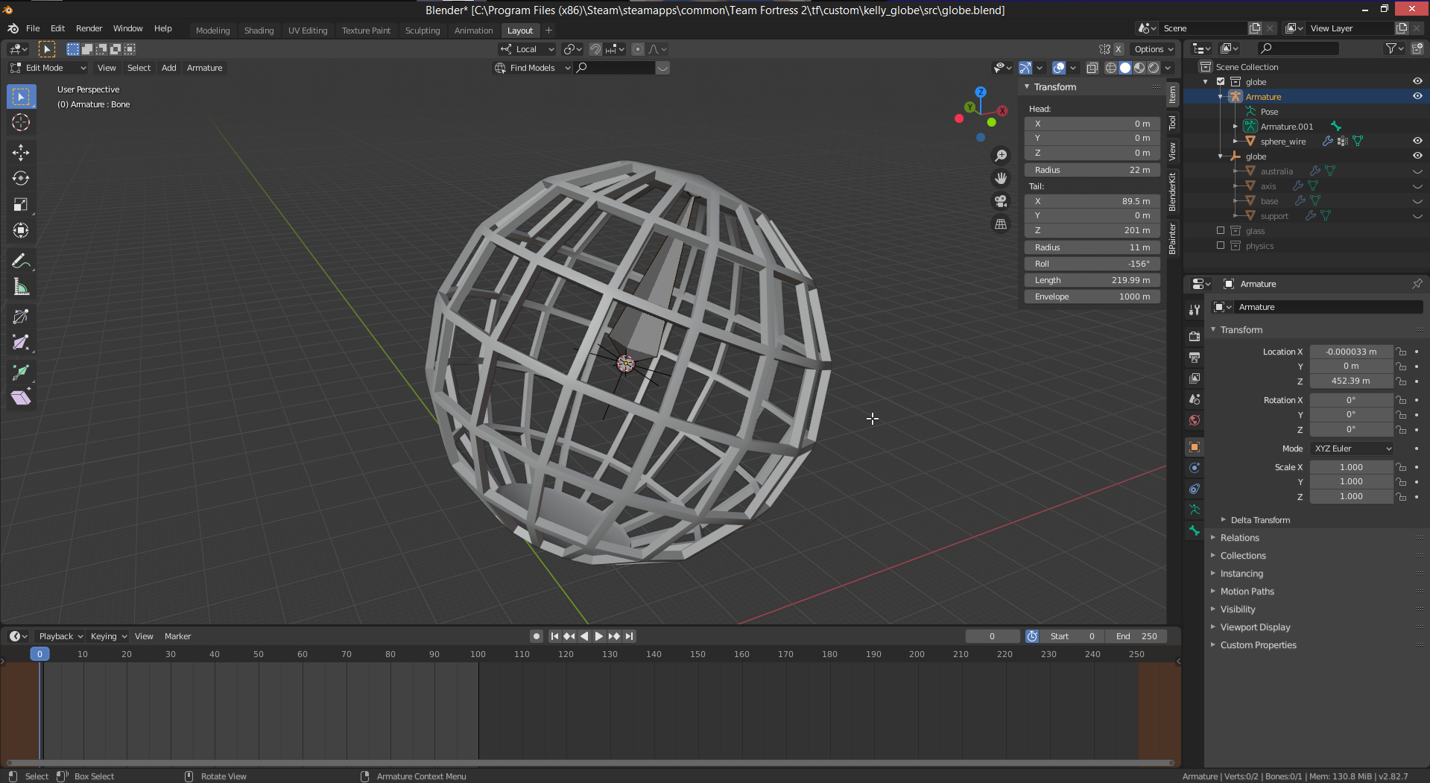Open the Bone properties tab
The width and height of the screenshot is (1430, 783).
(1195, 530)
